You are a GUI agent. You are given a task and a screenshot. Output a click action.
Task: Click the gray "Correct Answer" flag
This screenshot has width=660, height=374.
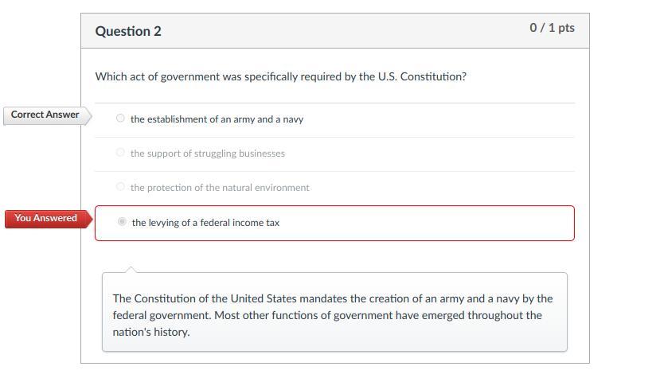tap(45, 115)
